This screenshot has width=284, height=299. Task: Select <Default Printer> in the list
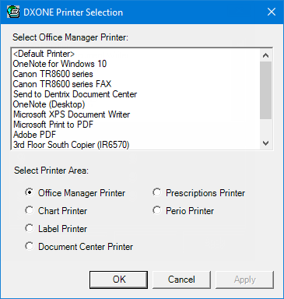point(136,54)
